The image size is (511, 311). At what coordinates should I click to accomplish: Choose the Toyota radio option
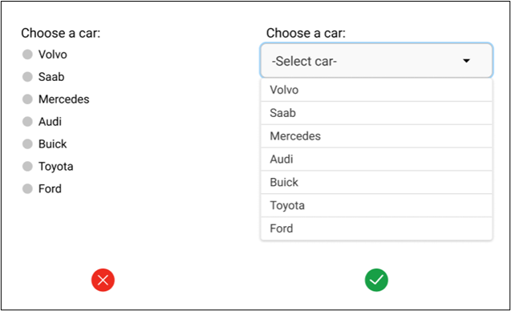[27, 166]
